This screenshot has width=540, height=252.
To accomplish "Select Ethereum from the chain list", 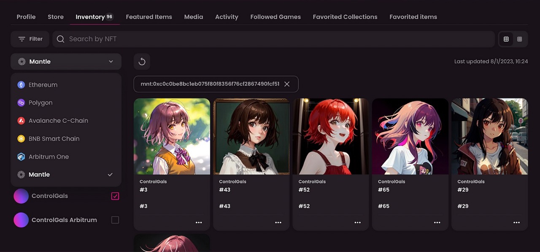I will click(x=43, y=85).
